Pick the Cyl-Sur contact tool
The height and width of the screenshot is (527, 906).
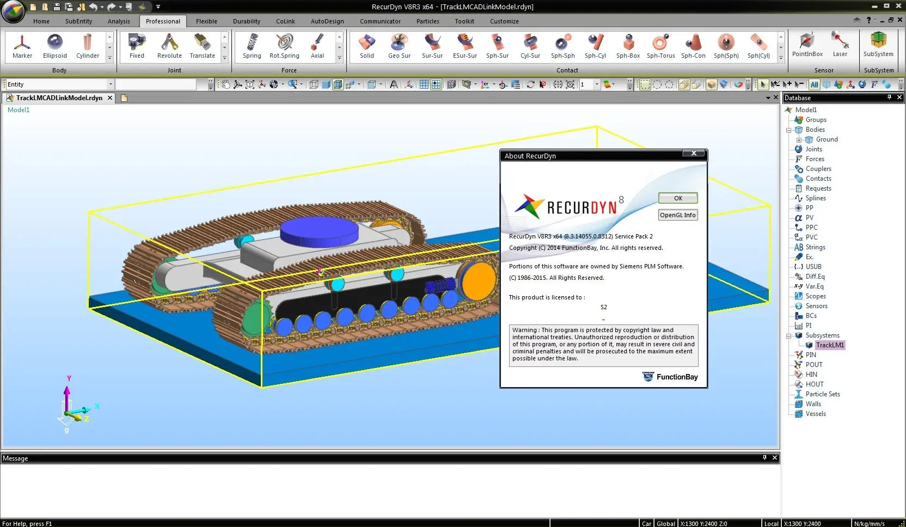[x=530, y=46]
